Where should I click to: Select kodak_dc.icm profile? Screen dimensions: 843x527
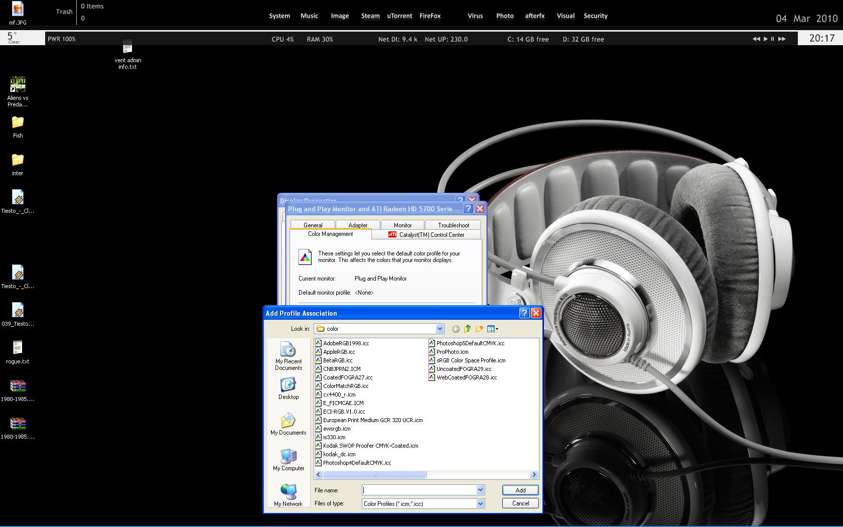[336, 454]
